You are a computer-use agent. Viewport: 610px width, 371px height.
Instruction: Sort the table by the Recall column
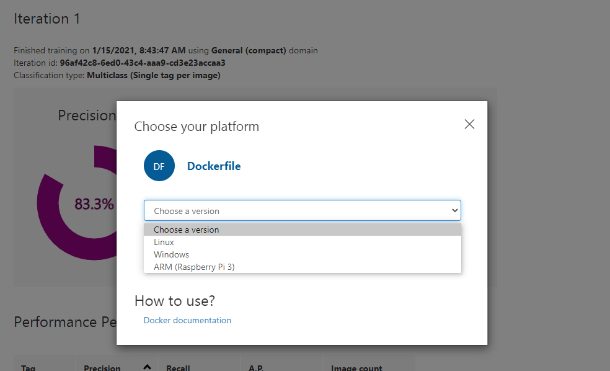(x=177, y=368)
